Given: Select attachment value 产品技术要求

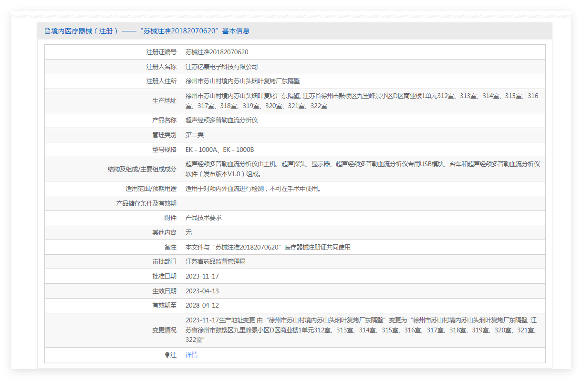Looking at the screenshot, I should click(203, 218).
